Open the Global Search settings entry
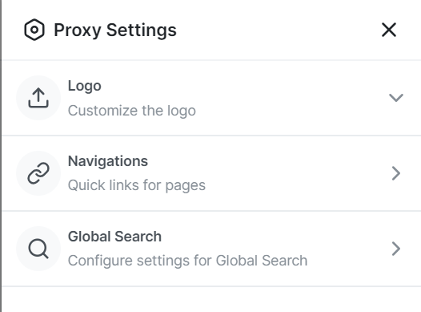The width and height of the screenshot is (421, 312). tap(211, 249)
